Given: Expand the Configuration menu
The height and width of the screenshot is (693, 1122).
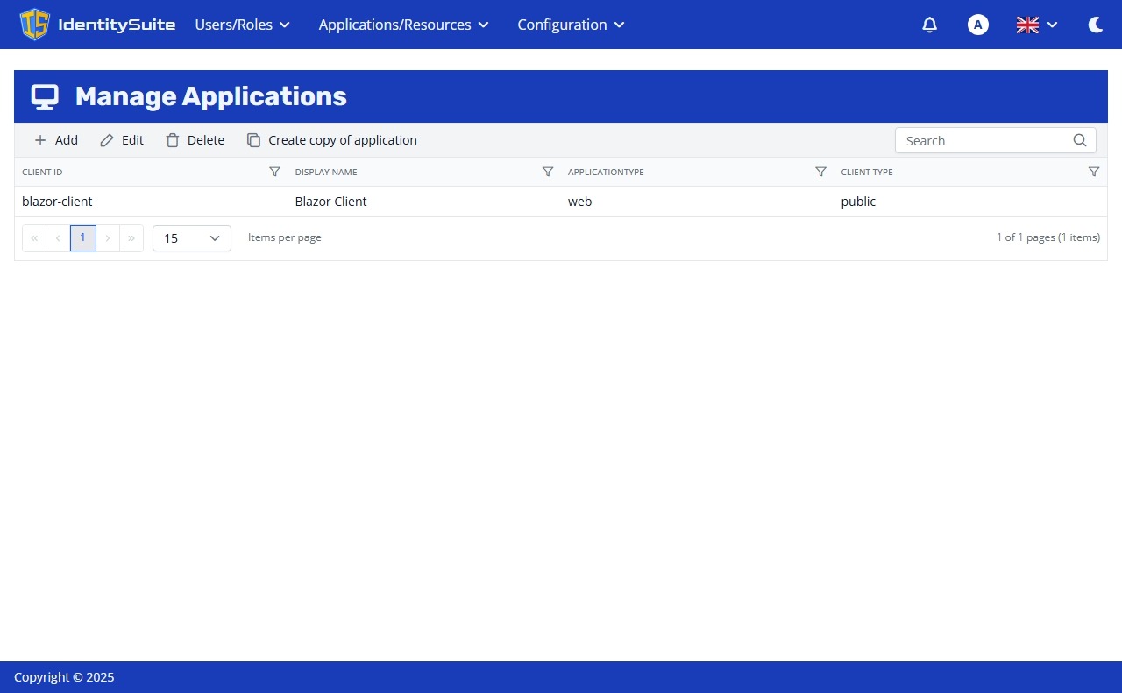Looking at the screenshot, I should coord(570,25).
